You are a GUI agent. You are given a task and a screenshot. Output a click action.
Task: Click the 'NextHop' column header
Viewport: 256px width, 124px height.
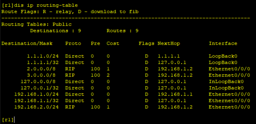(169, 43)
